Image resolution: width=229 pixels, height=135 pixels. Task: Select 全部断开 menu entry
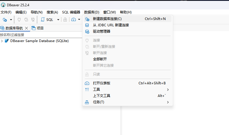pyautogui.click(x=128, y=59)
